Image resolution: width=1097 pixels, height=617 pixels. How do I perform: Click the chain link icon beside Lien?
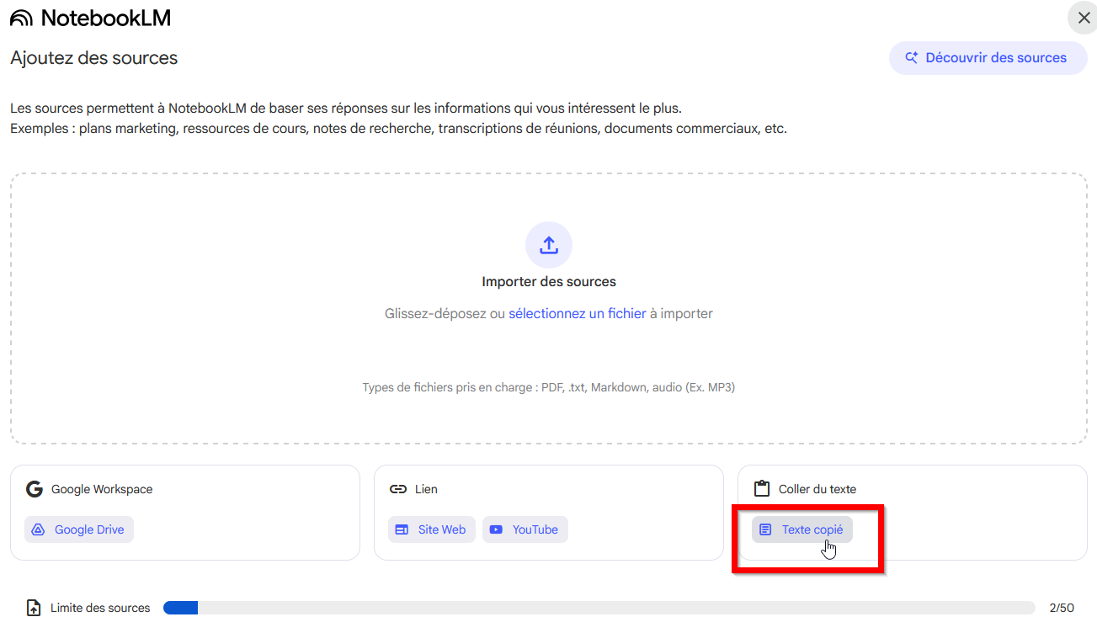[398, 489]
